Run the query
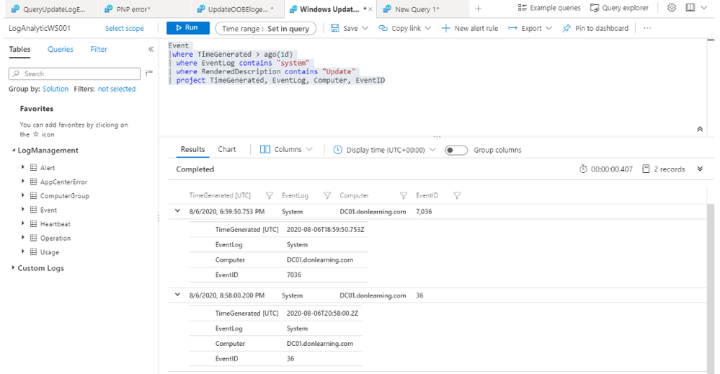 tap(188, 28)
